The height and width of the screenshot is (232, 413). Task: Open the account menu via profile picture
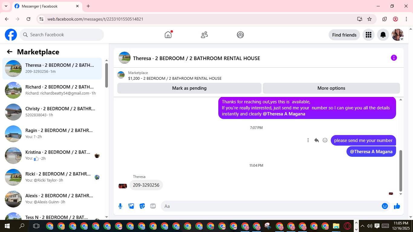pyautogui.click(x=398, y=35)
